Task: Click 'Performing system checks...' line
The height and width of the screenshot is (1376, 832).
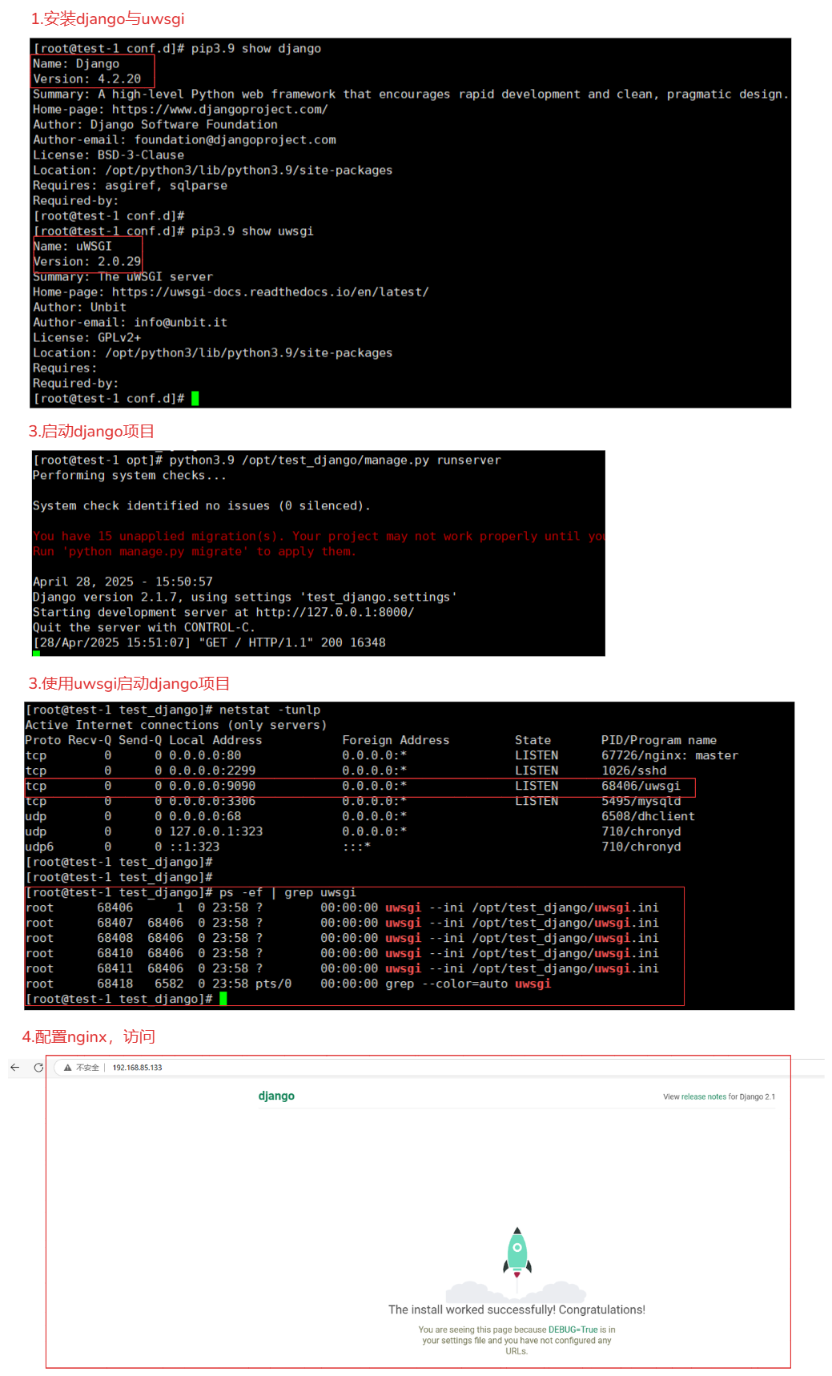Action: 130,475
